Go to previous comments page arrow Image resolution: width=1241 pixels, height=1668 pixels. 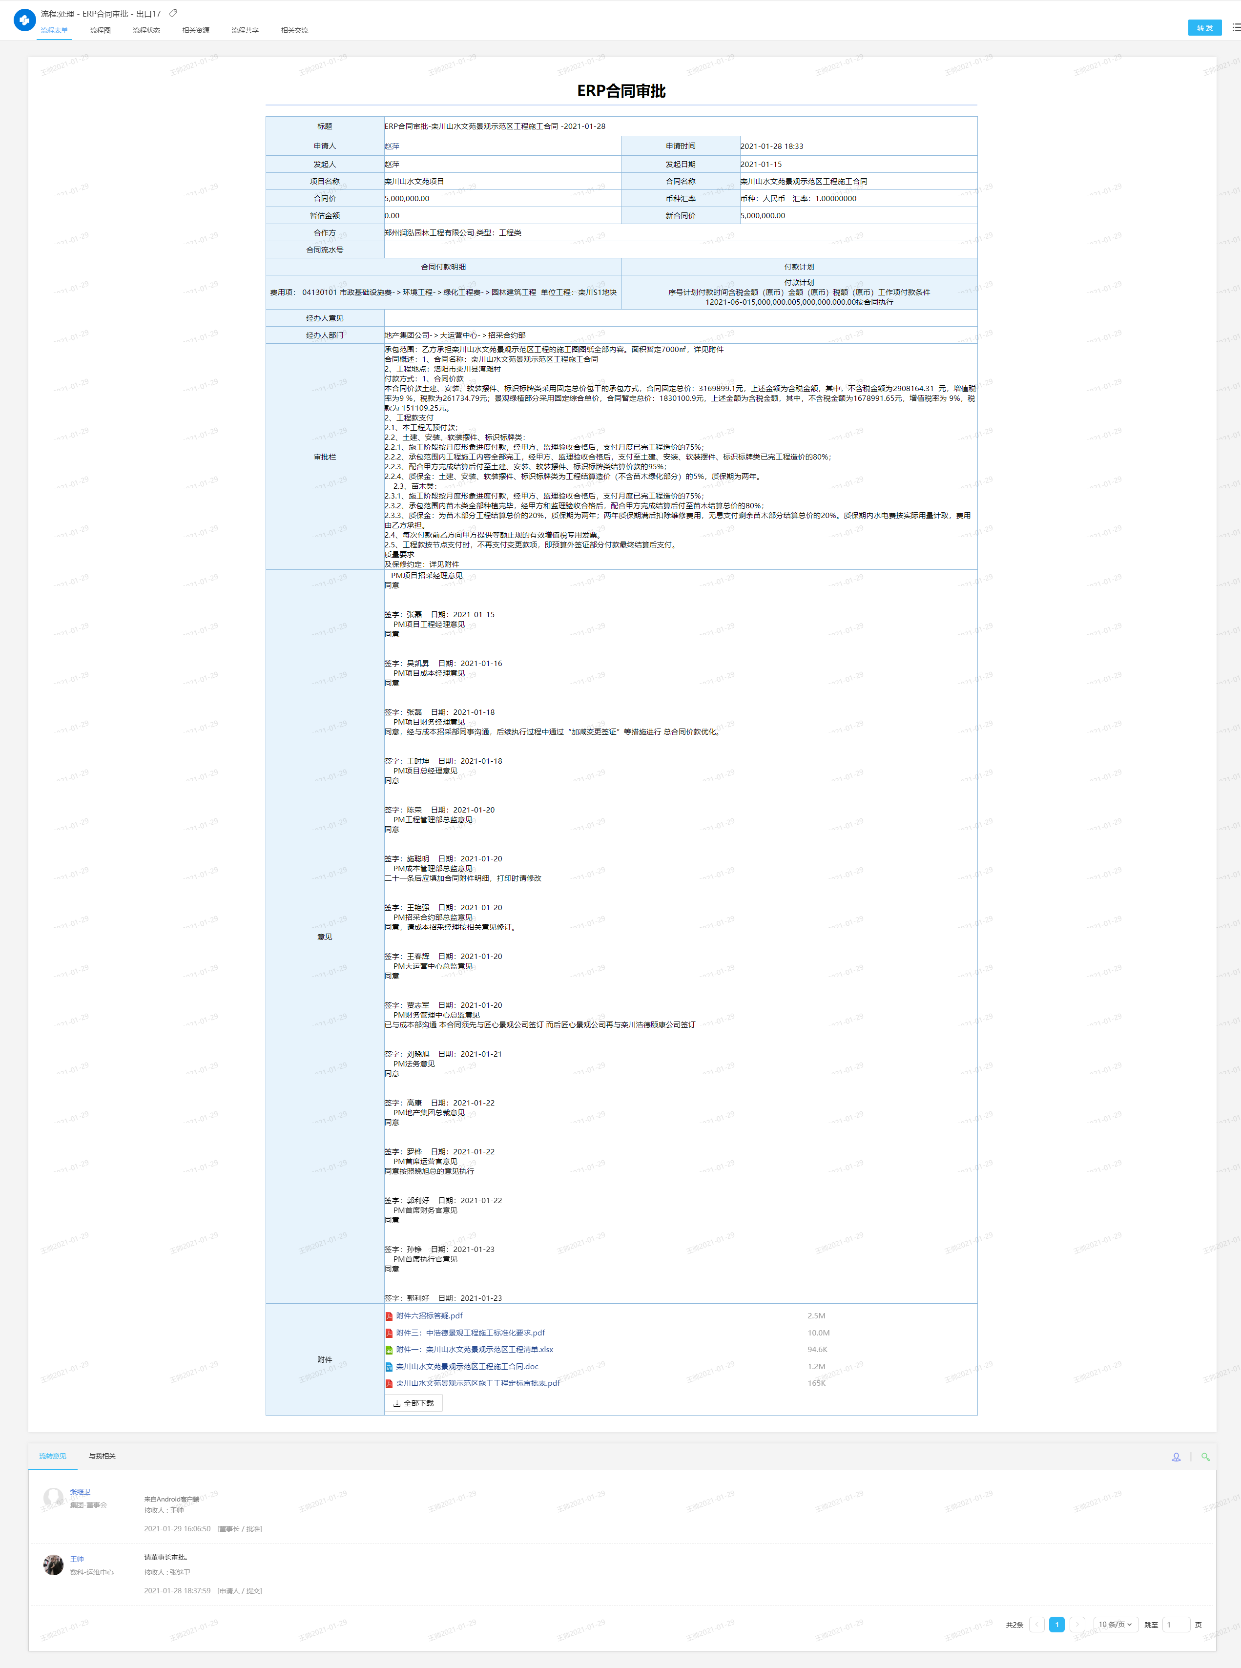click(1036, 1625)
